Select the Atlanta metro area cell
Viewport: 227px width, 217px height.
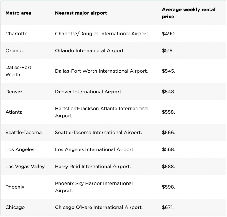[14, 112]
